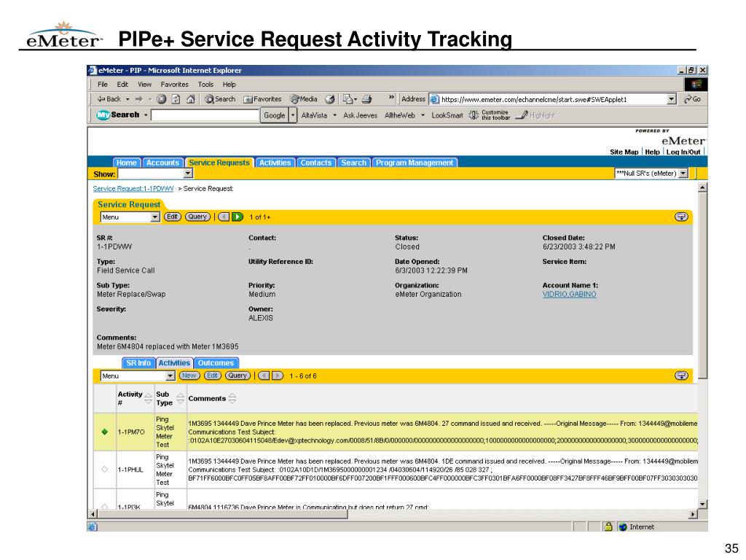Viewport: 746px width, 560px height.
Task: Click New in the Activities list toolbar
Action: [x=189, y=376]
